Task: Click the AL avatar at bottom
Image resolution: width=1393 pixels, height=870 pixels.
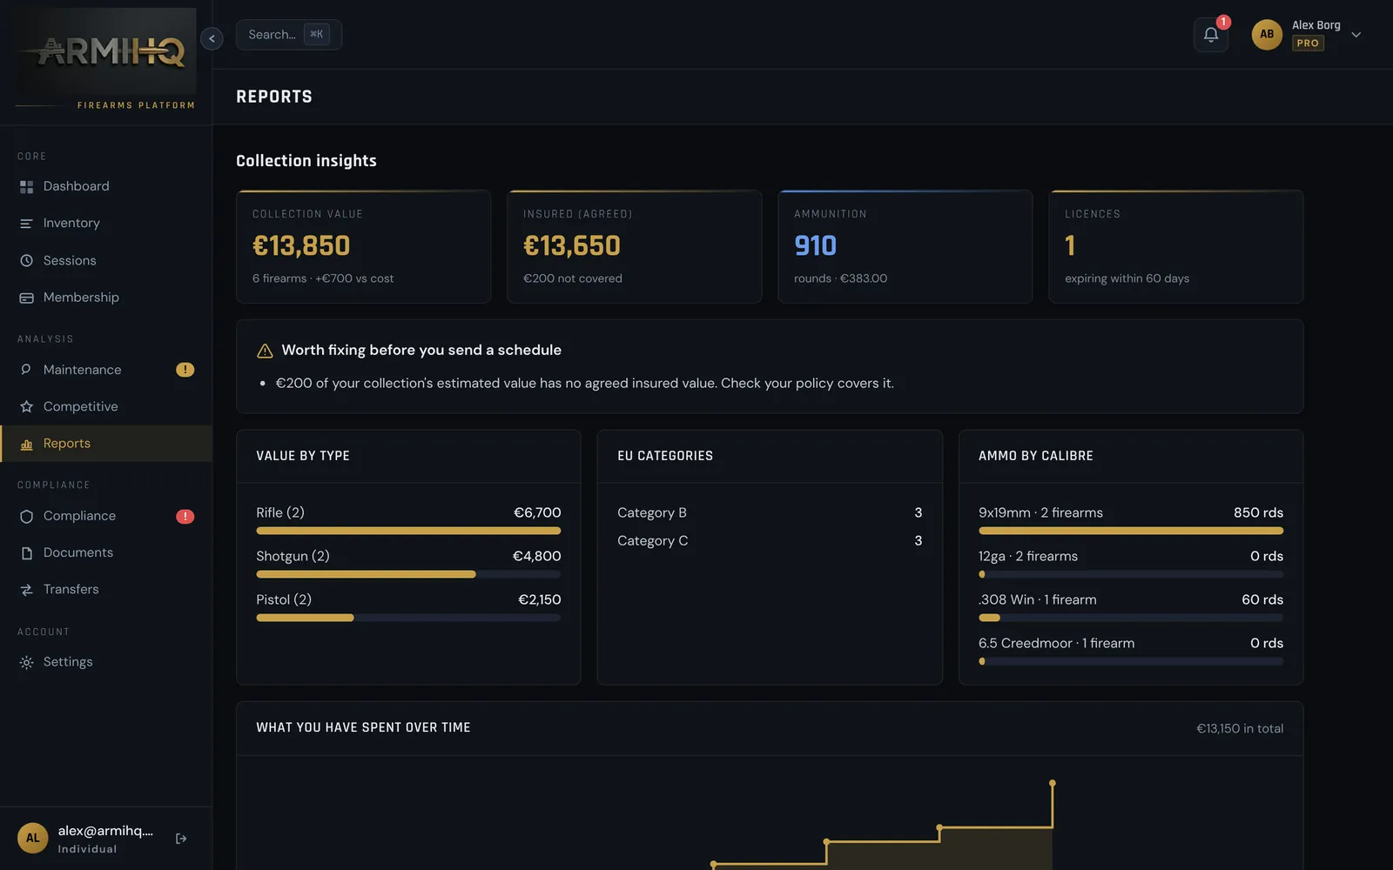Action: click(33, 839)
